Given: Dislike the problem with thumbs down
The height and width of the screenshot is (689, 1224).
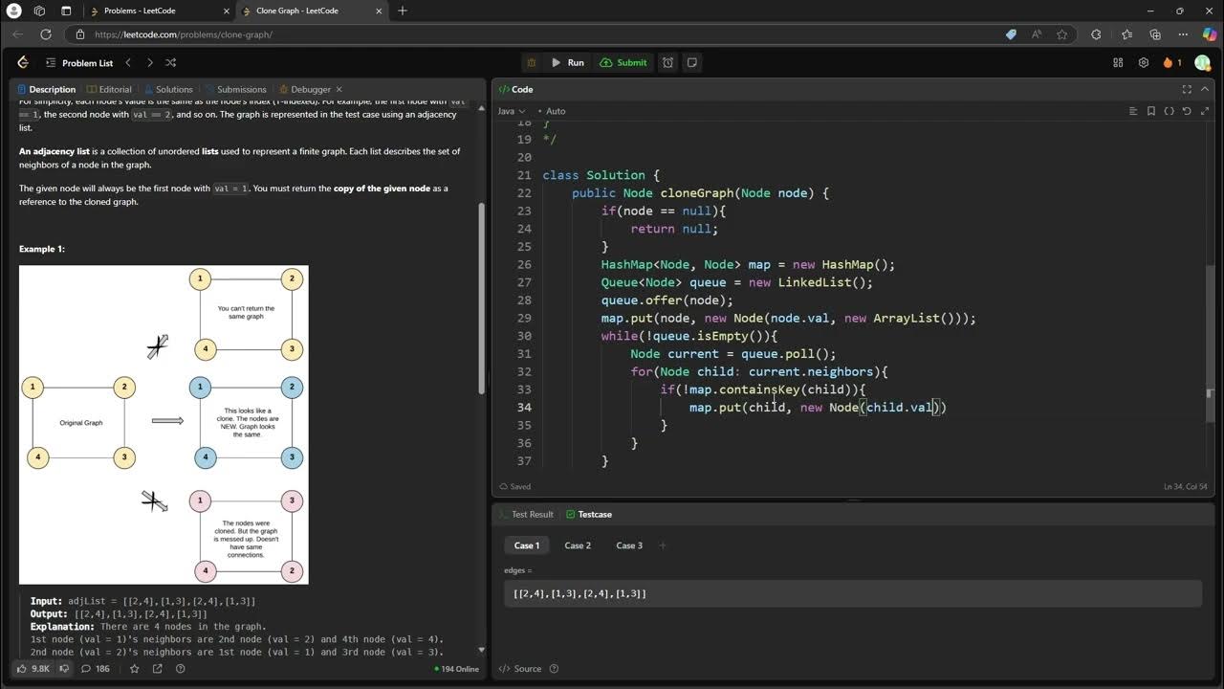Looking at the screenshot, I should [x=65, y=669].
